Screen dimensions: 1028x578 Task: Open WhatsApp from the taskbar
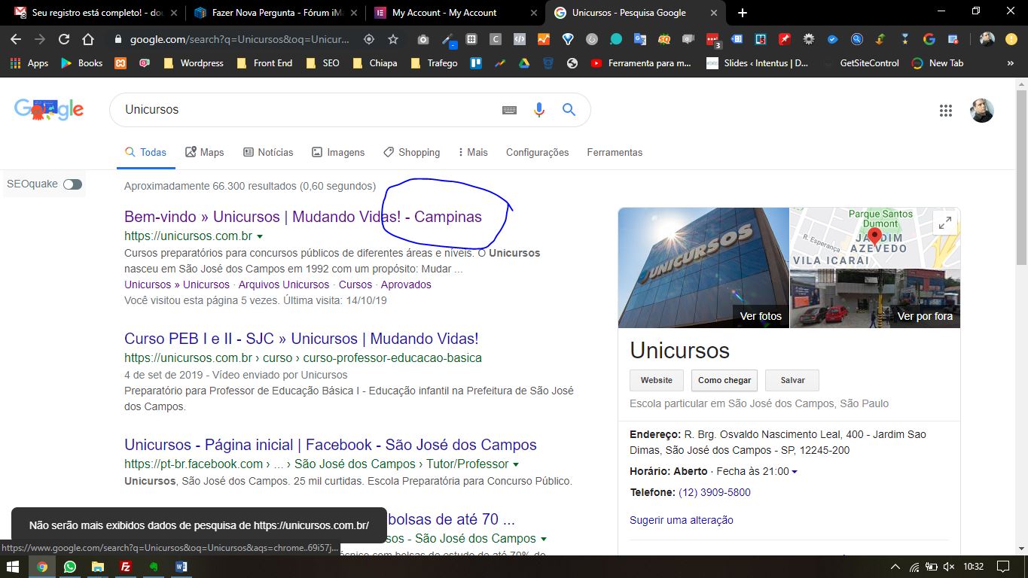click(x=70, y=567)
